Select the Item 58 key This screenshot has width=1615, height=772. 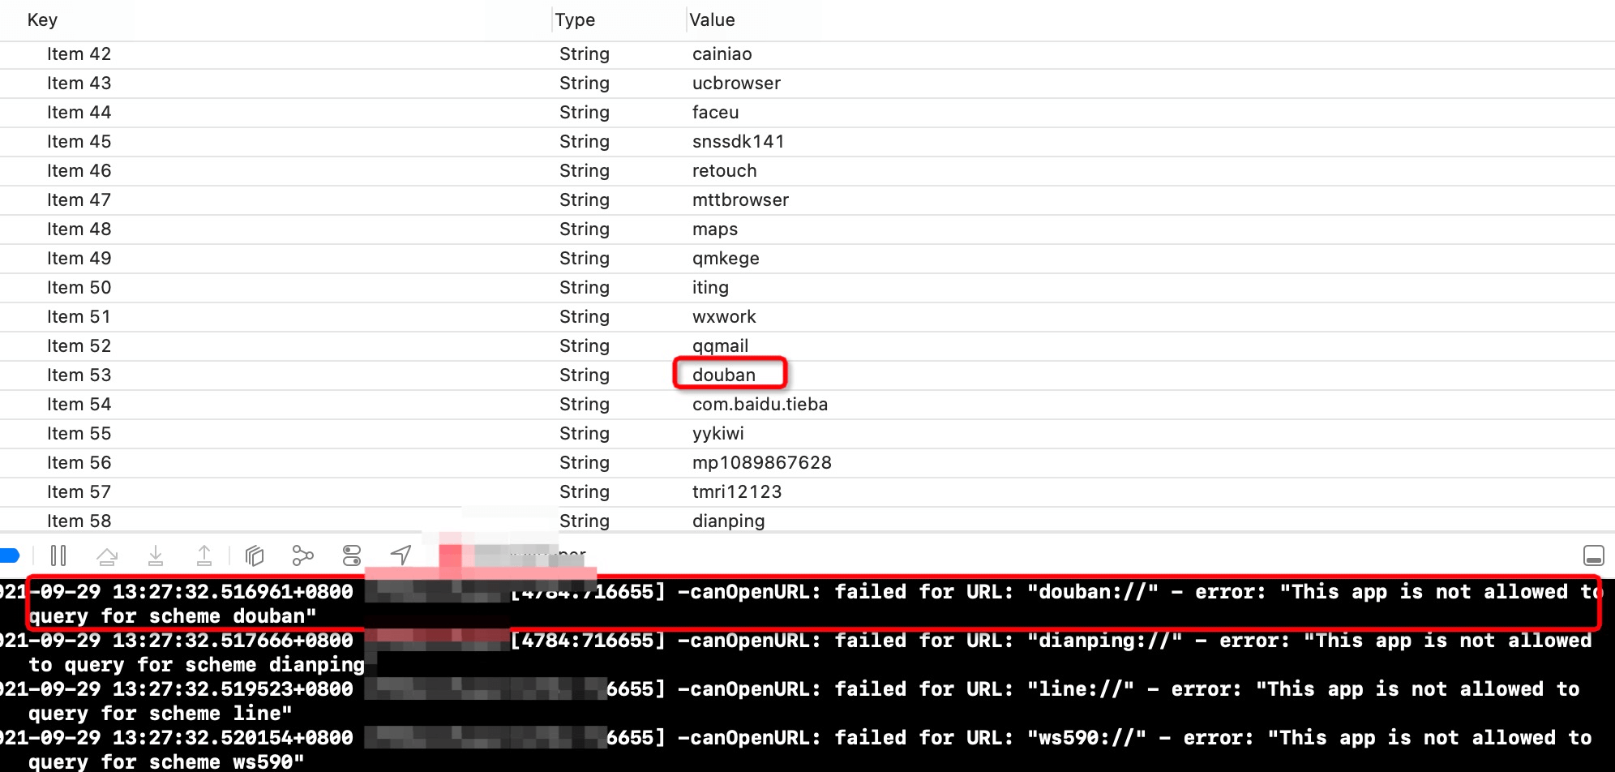click(x=79, y=521)
